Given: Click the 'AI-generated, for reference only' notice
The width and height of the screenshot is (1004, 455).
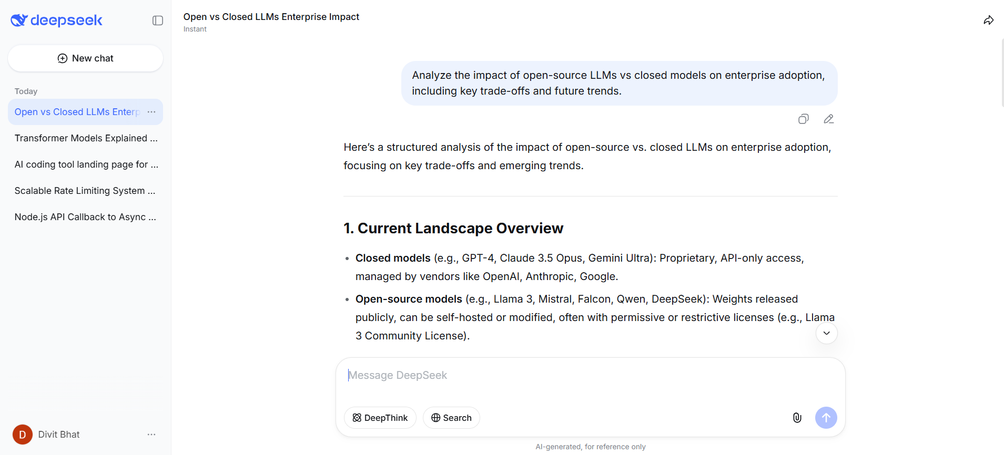Looking at the screenshot, I should pos(591,447).
